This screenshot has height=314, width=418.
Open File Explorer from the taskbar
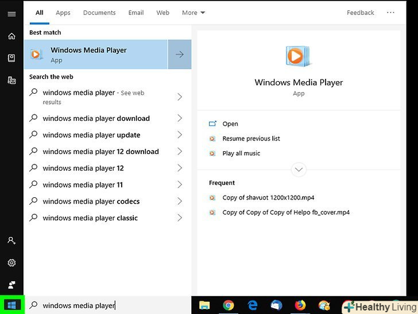(205, 306)
